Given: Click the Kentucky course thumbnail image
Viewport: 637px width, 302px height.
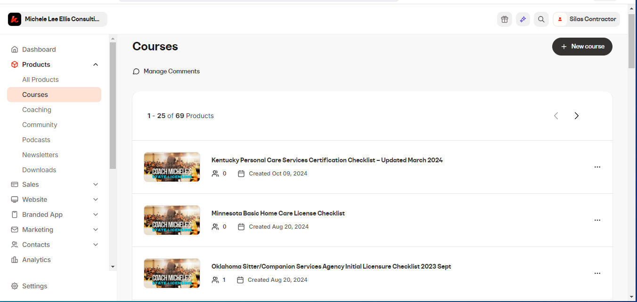Looking at the screenshot, I should pyautogui.click(x=172, y=167).
